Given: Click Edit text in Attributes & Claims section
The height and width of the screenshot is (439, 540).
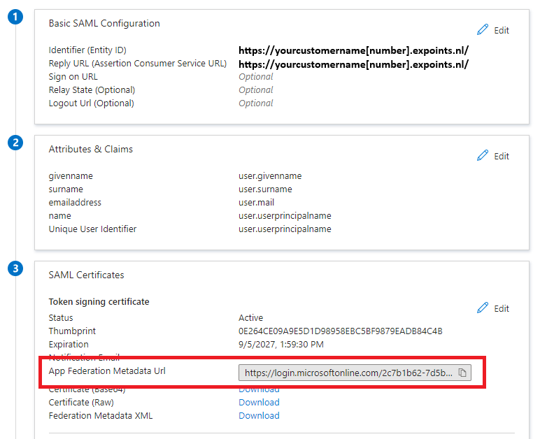Looking at the screenshot, I should (x=502, y=156).
